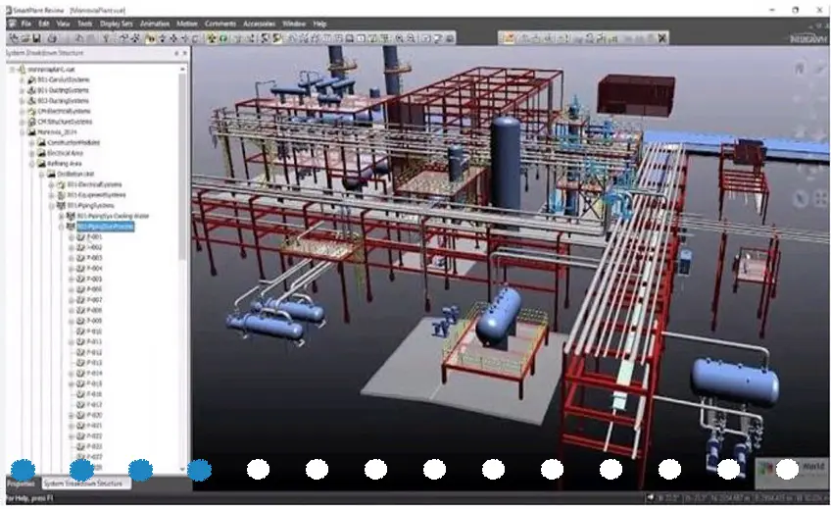The width and height of the screenshot is (831, 509).
Task: Click the Zoom Out magnifier toolbar icon
Action: click(411, 38)
